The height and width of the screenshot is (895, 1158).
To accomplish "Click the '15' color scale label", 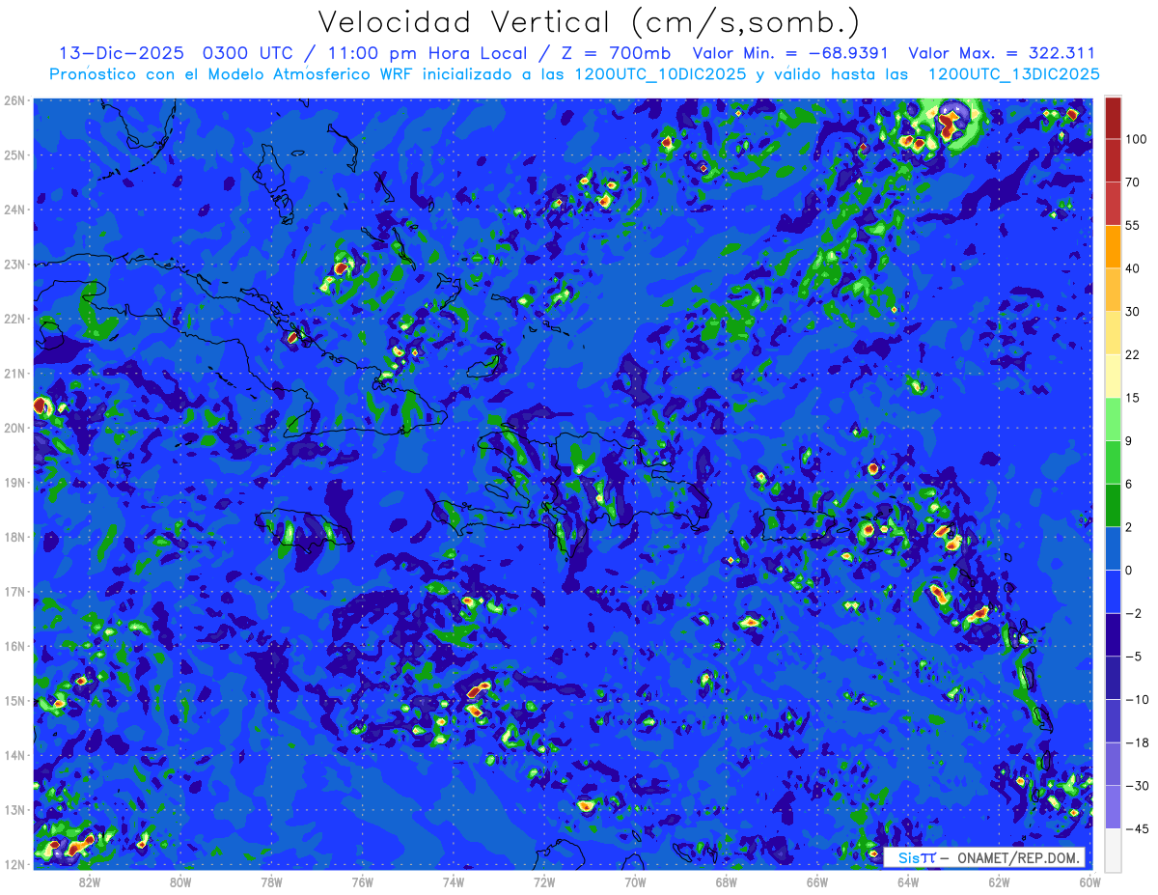I will [x=1133, y=398].
